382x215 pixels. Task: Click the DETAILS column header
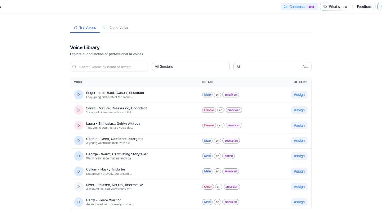click(208, 82)
